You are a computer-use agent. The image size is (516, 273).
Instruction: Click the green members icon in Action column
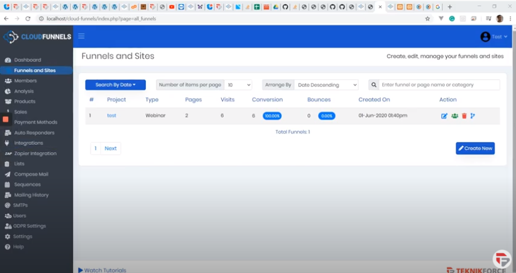pos(455,115)
